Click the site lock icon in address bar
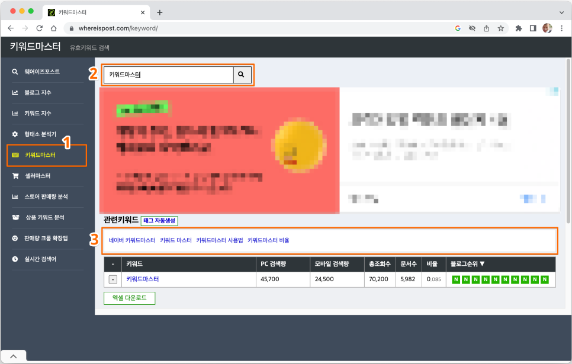 72,28
